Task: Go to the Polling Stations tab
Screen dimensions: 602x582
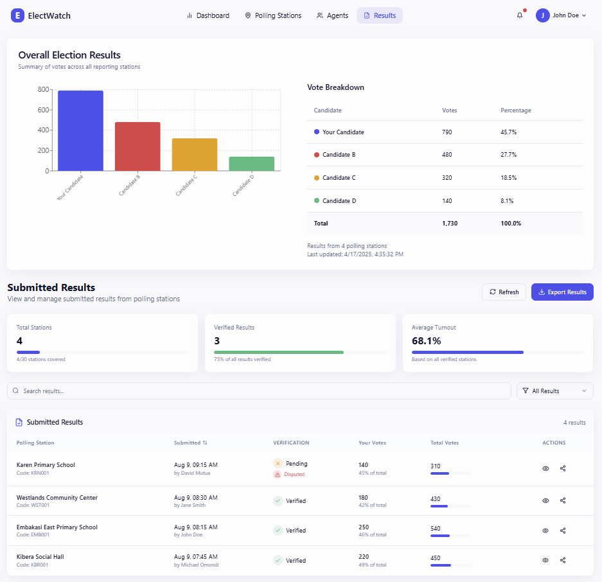Action: coord(273,15)
